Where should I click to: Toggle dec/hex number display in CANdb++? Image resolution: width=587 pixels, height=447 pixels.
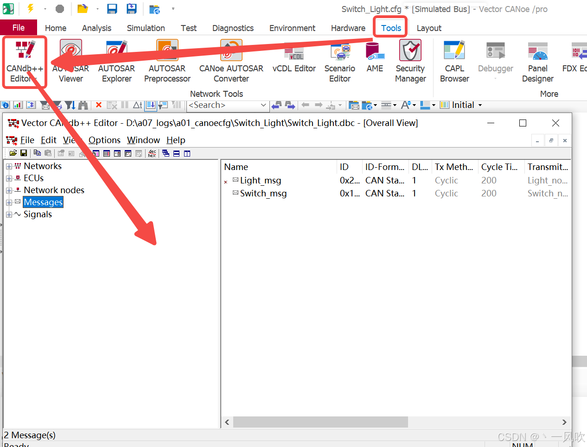click(x=152, y=153)
